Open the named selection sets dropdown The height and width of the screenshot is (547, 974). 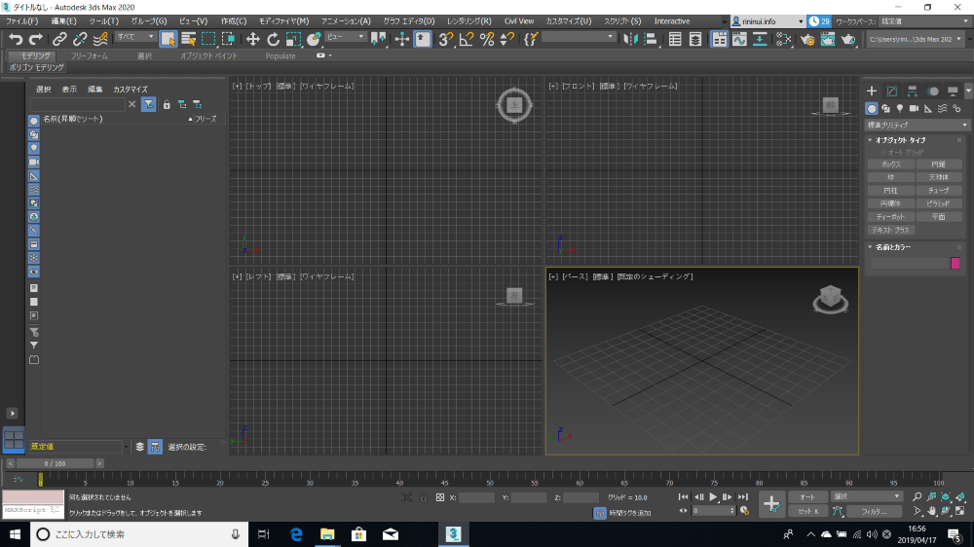[x=578, y=37]
